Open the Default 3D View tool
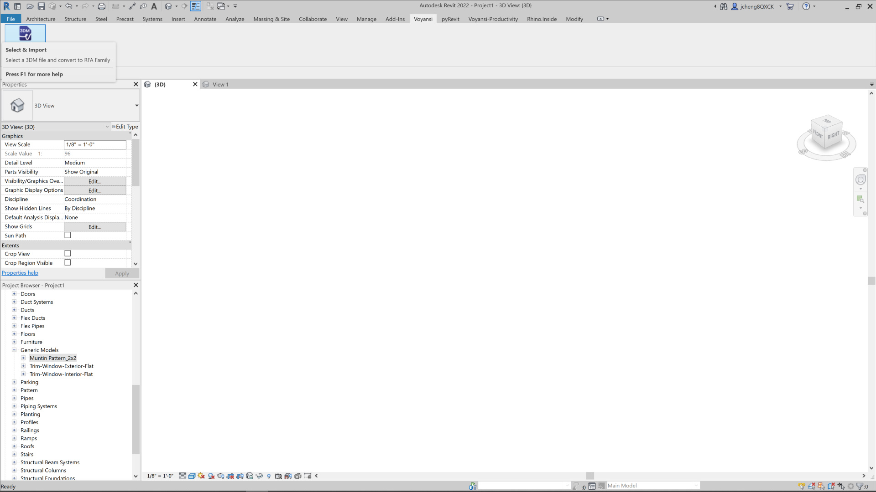Image resolution: width=876 pixels, height=492 pixels. pos(168,6)
